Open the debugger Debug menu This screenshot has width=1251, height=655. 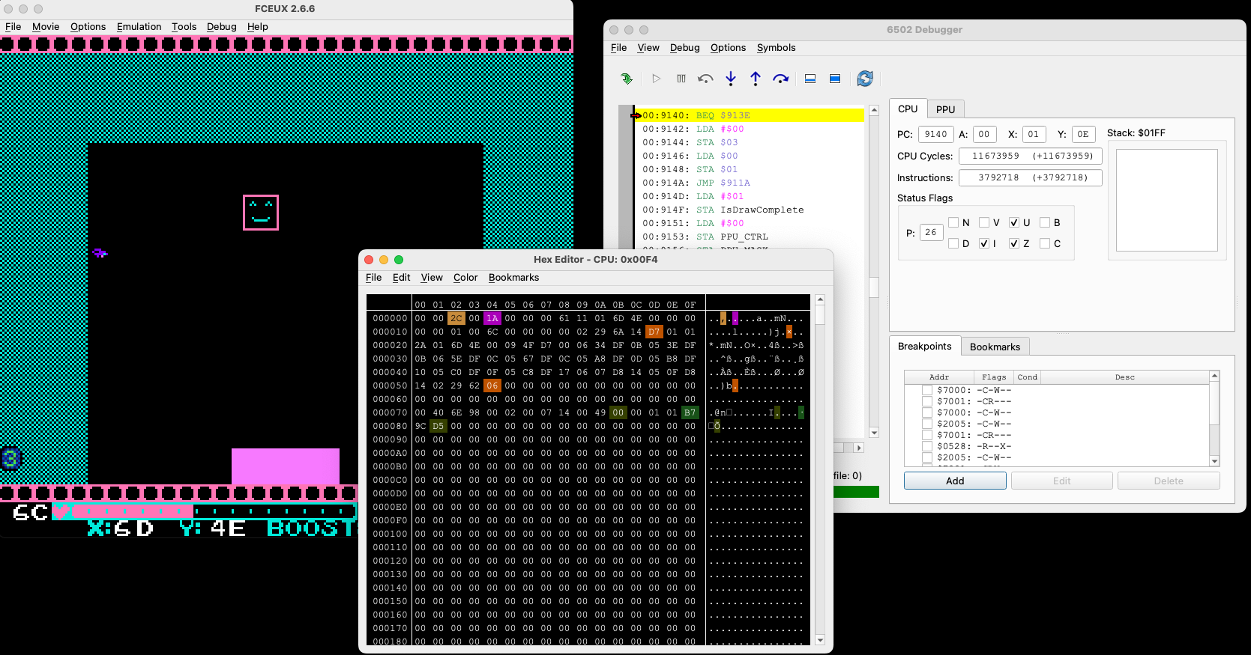pyautogui.click(x=684, y=47)
